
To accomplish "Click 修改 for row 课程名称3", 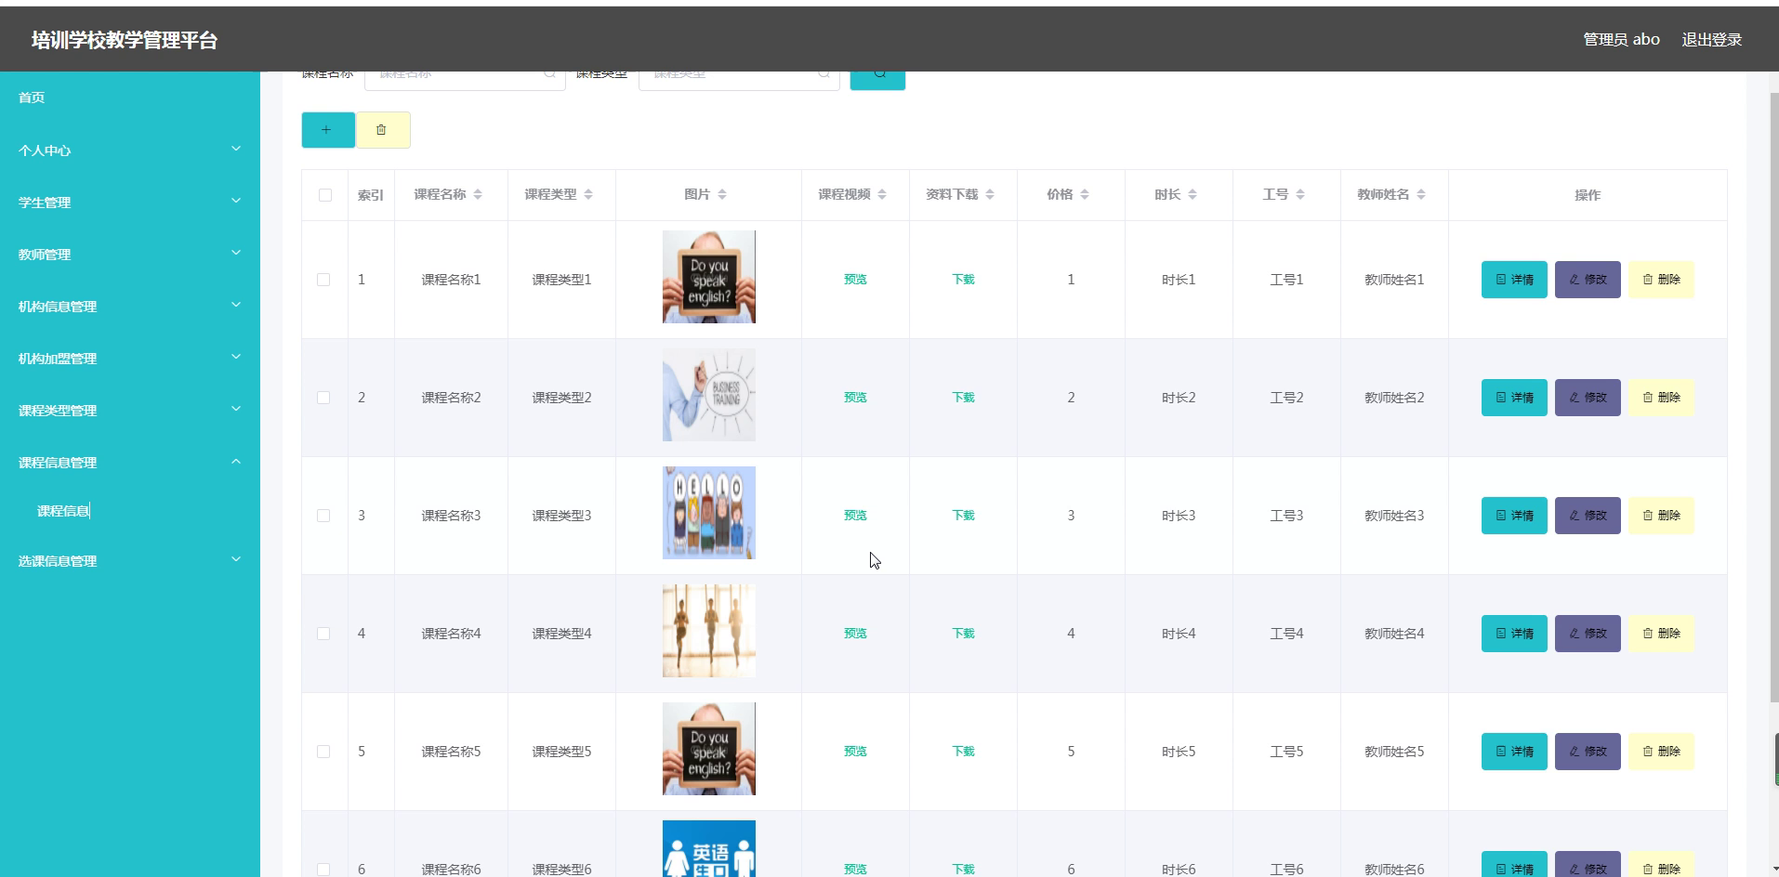I will (x=1588, y=516).
